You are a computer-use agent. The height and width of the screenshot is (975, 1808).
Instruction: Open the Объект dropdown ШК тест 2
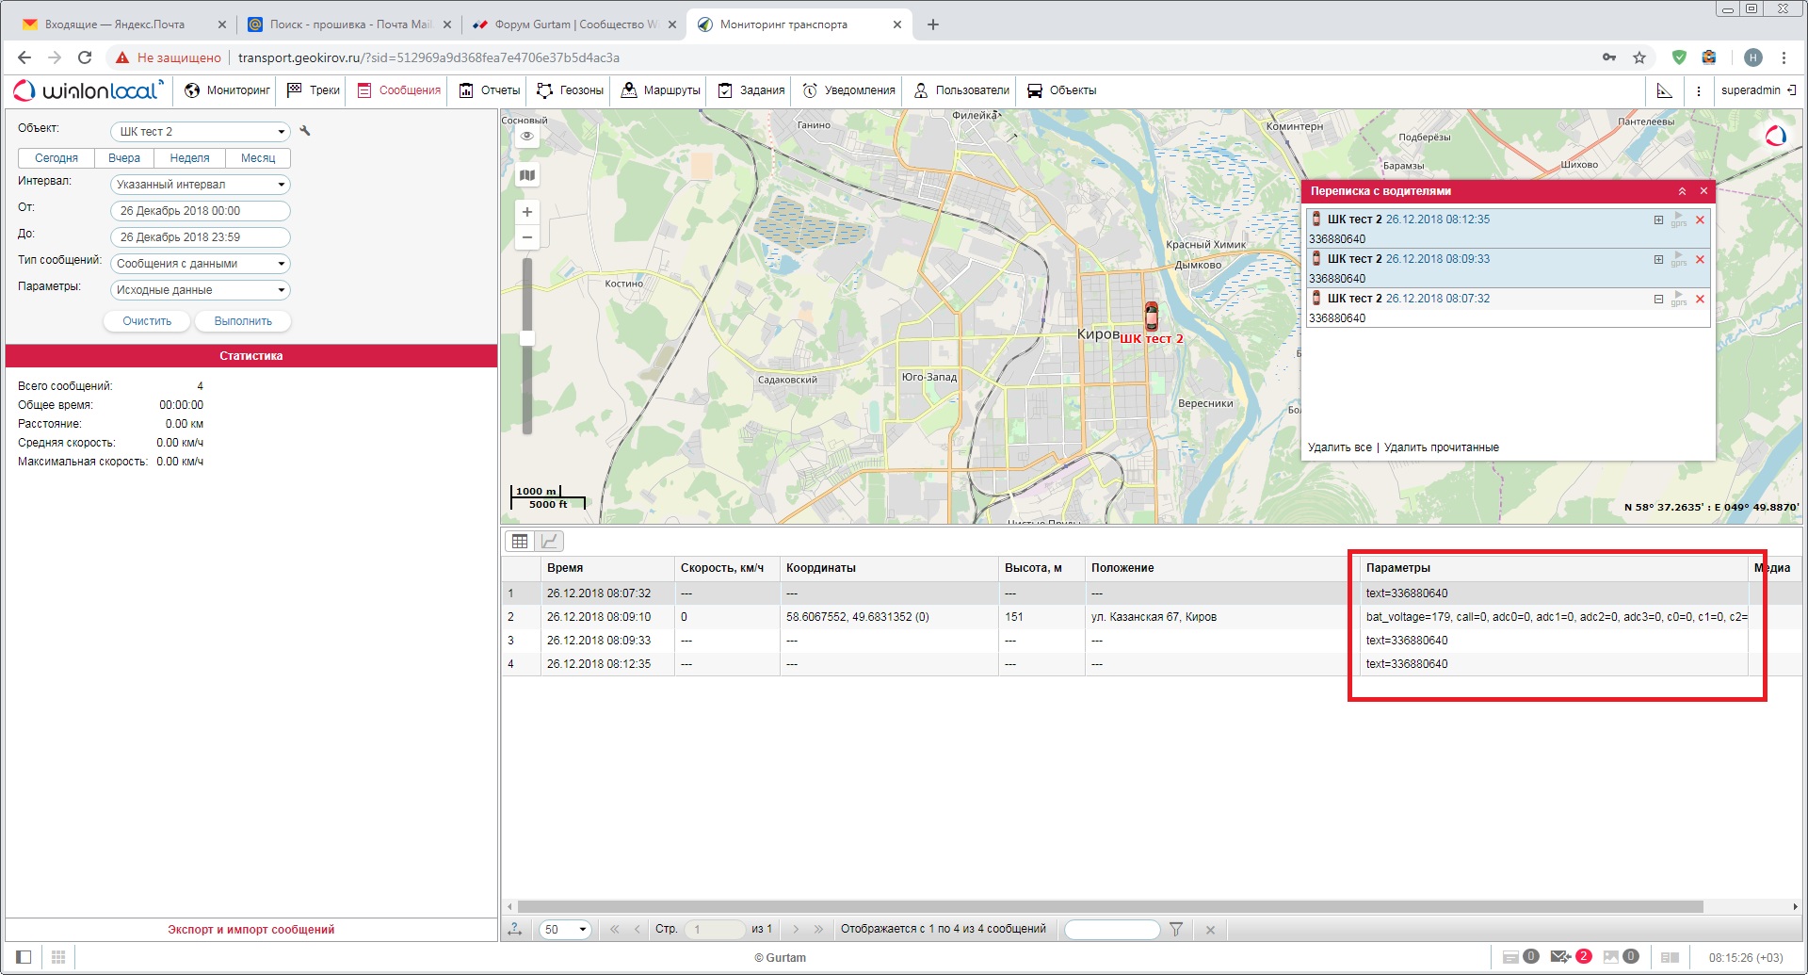pyautogui.click(x=200, y=132)
